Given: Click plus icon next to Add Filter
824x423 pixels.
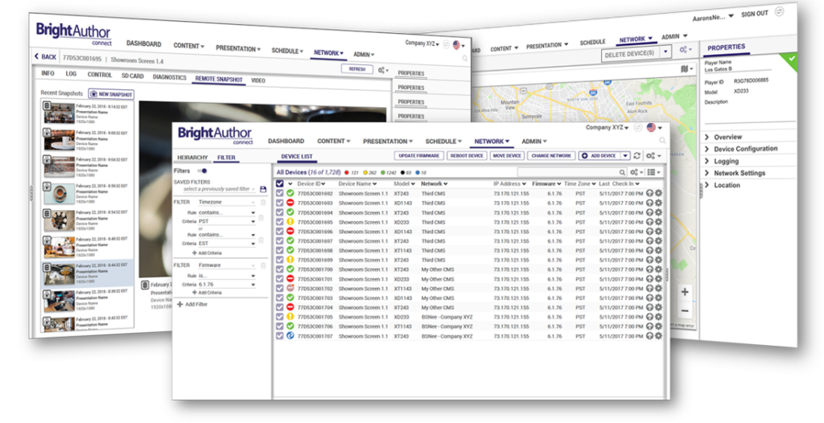Looking at the screenshot, I should tap(179, 304).
